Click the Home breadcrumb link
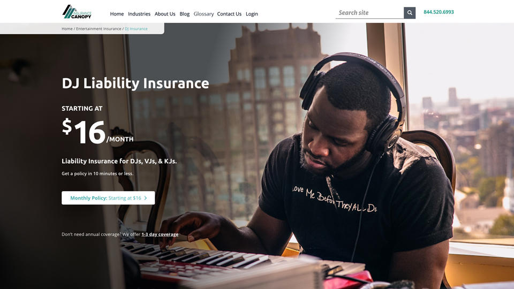The image size is (514, 289). point(67,29)
